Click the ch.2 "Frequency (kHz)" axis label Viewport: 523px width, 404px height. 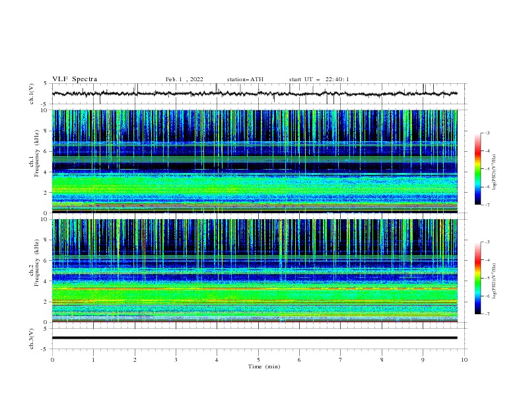point(37,262)
